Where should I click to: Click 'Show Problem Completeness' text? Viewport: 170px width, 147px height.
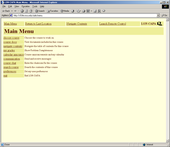[39, 50]
